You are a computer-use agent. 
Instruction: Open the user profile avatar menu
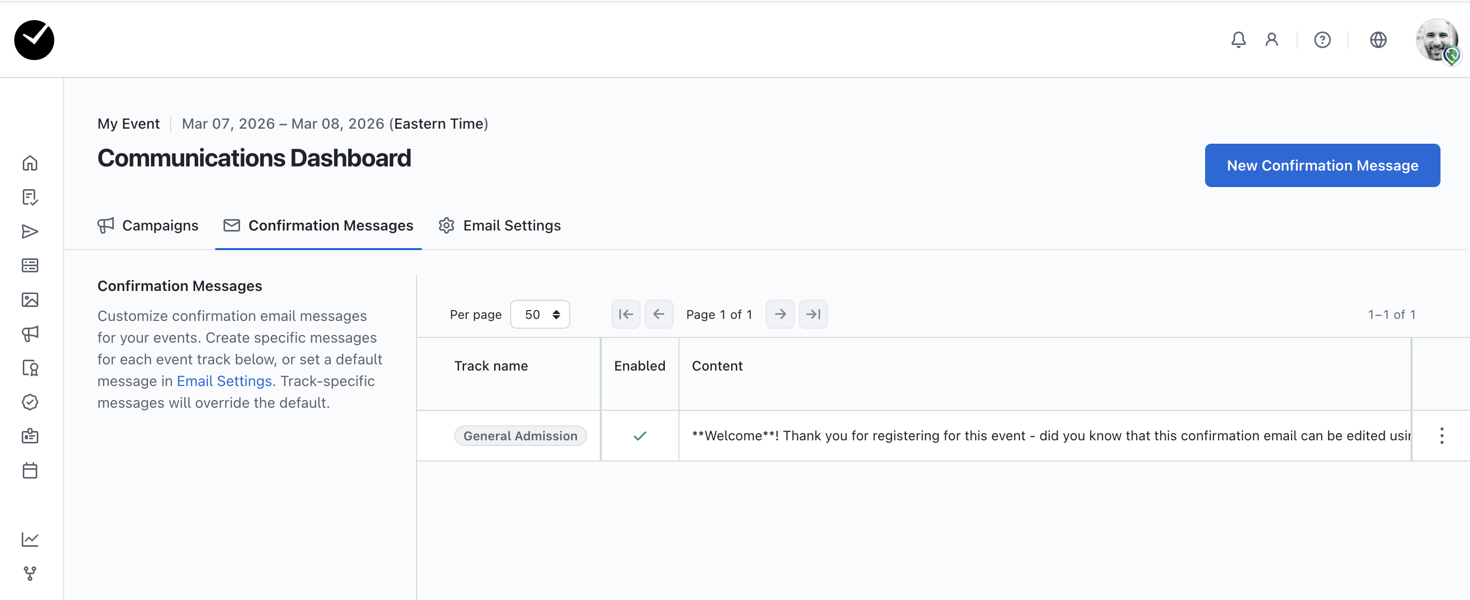point(1436,40)
